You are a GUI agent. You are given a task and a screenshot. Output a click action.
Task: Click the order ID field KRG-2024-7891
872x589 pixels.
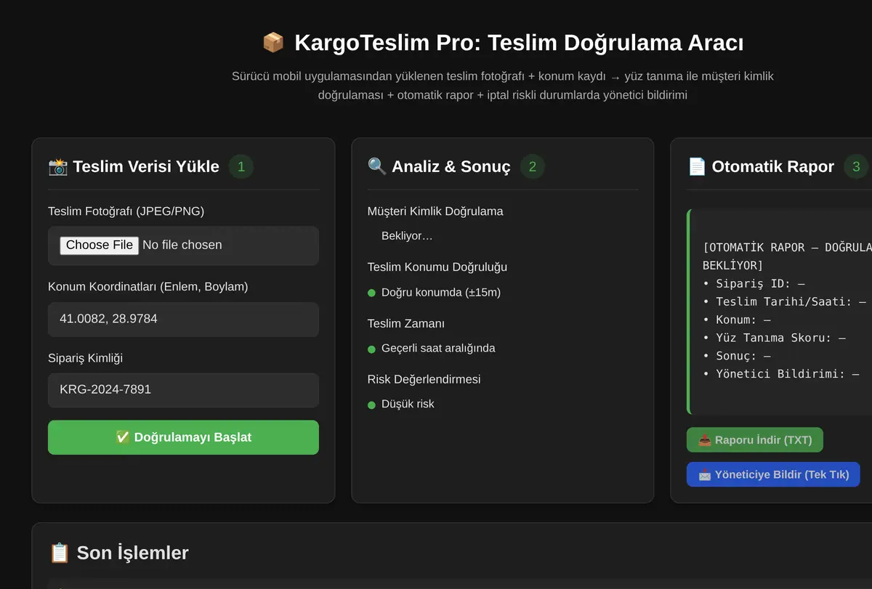[x=183, y=390]
